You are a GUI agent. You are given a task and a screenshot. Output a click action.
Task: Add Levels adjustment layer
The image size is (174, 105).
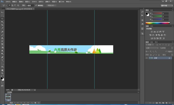coord(155,32)
